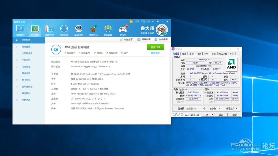This screenshot has width=278, height=156.
Task: Click the Windows 10 专业版 OS line
Action: pos(90,66)
